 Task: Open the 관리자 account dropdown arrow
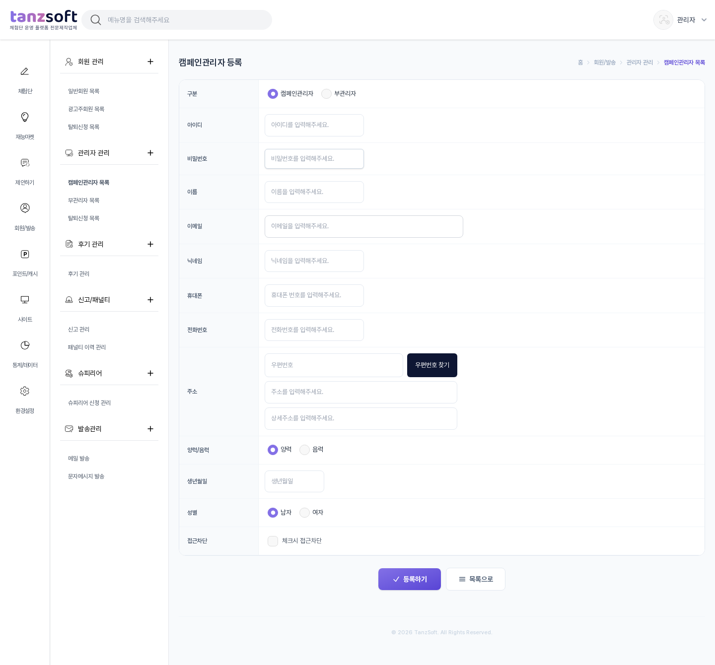pos(704,20)
